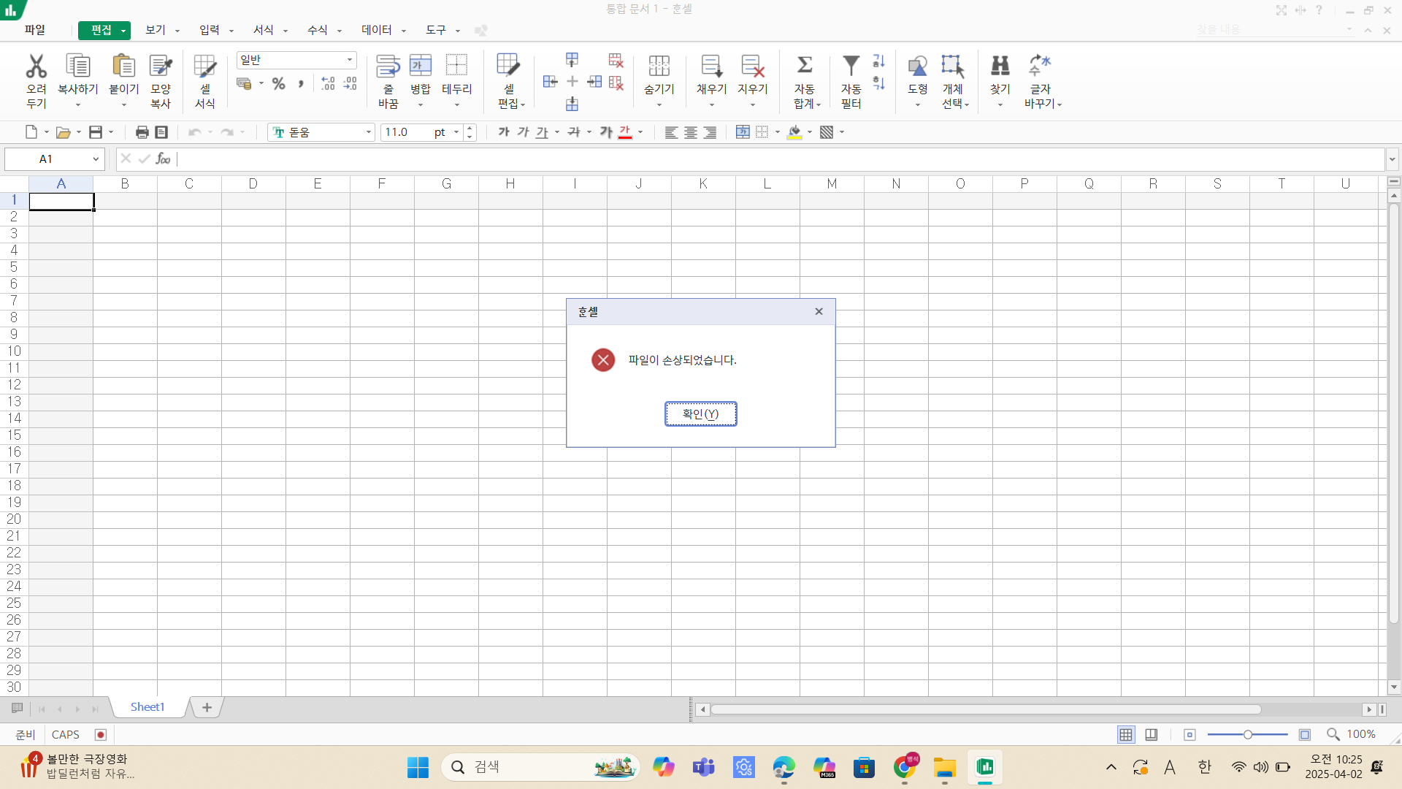Click the horizontal scrollbar below the sheet
Viewport: 1402px width, 789px height.
point(986,709)
